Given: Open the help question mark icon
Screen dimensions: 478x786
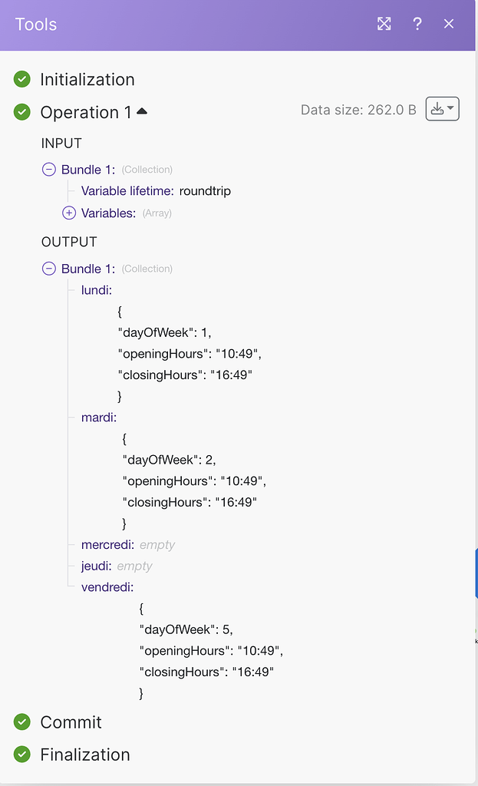Looking at the screenshot, I should (x=417, y=24).
